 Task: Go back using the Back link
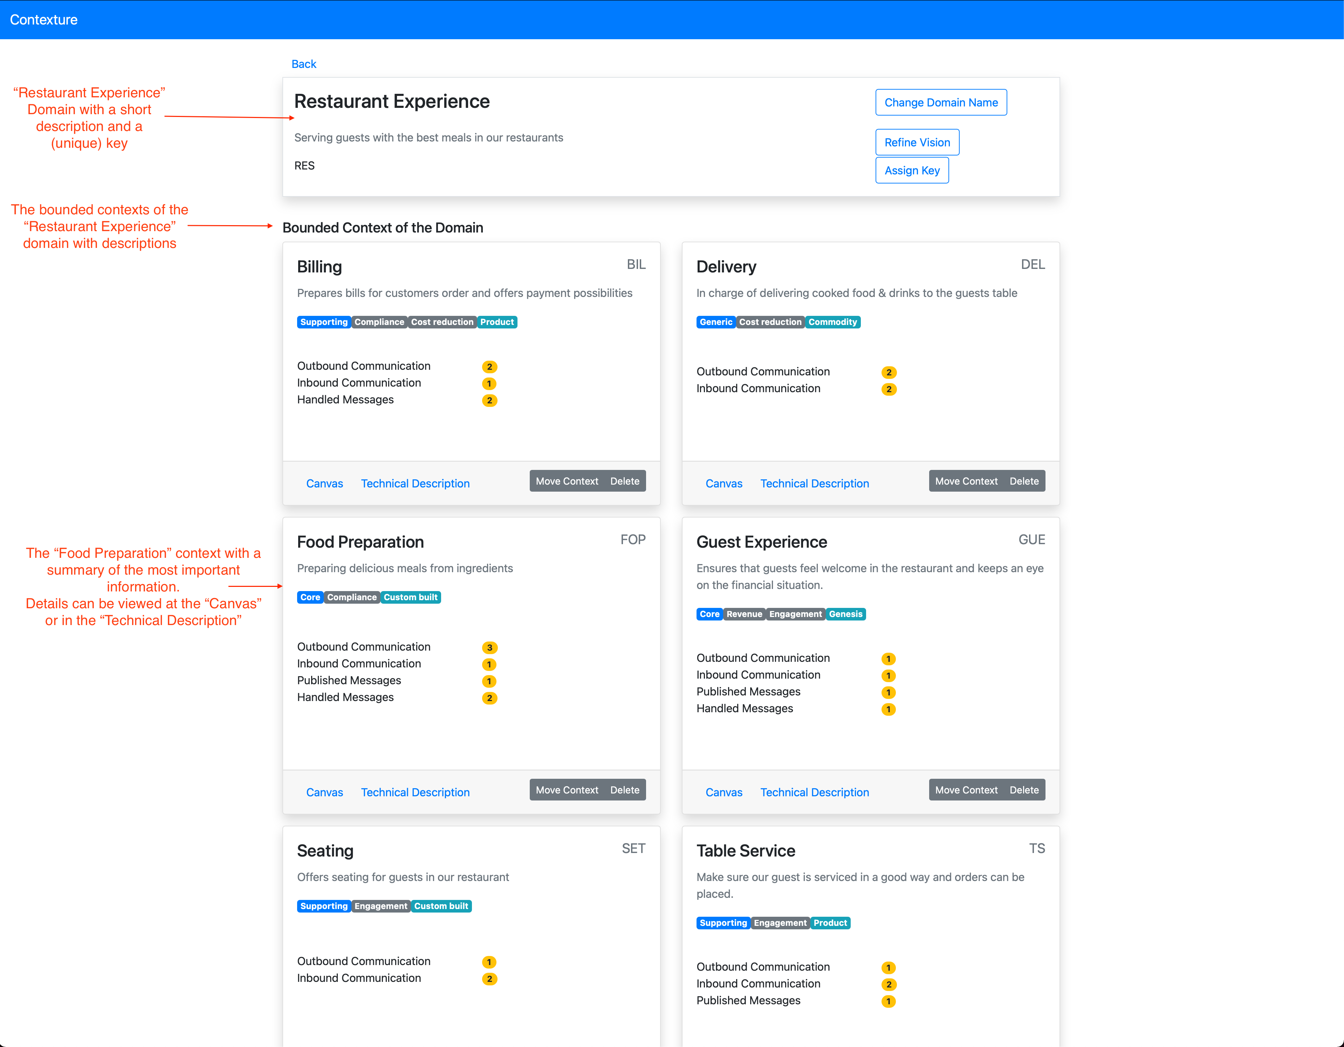tap(303, 64)
